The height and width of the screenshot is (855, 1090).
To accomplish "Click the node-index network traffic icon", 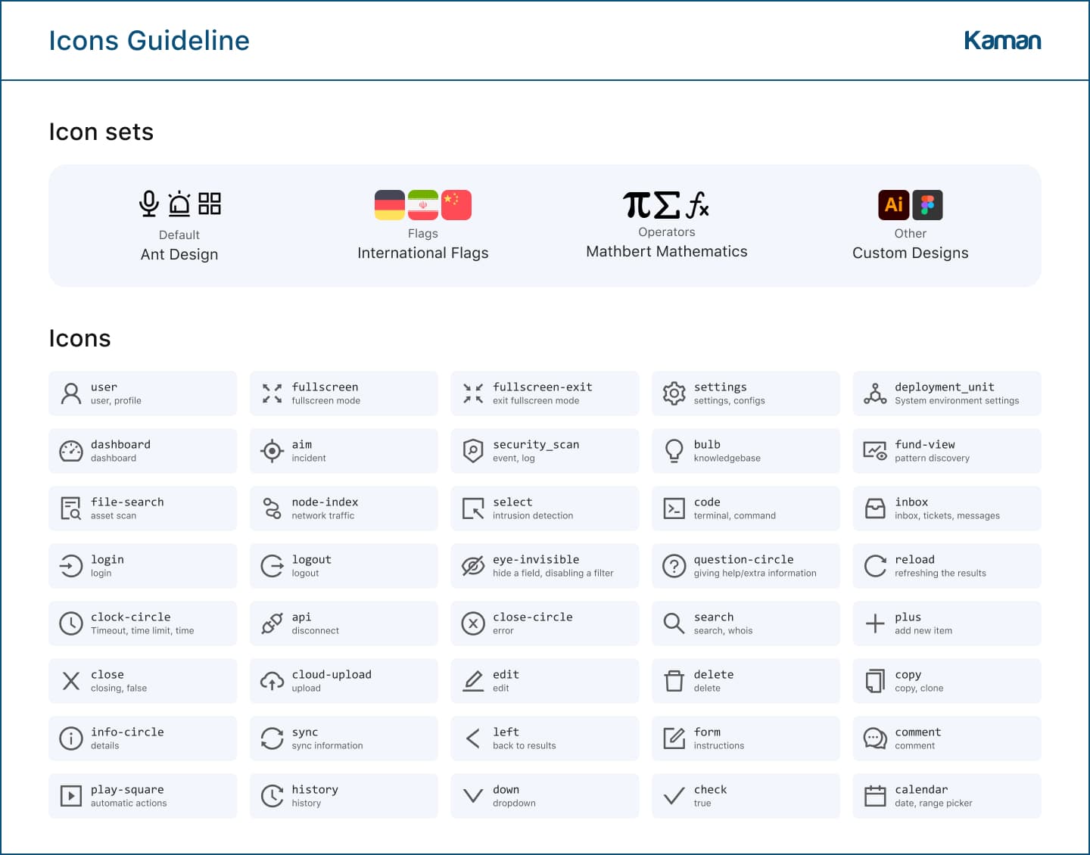I will [x=272, y=508].
